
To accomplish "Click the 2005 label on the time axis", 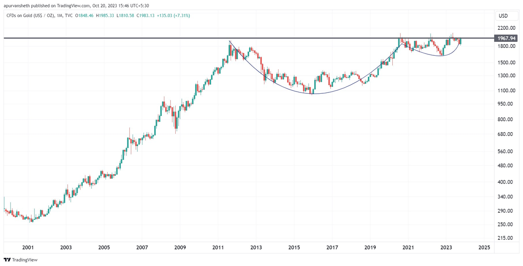I will (104, 248).
